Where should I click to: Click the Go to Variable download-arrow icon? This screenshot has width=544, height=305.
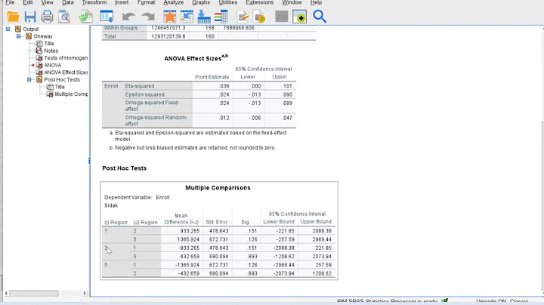click(x=204, y=17)
